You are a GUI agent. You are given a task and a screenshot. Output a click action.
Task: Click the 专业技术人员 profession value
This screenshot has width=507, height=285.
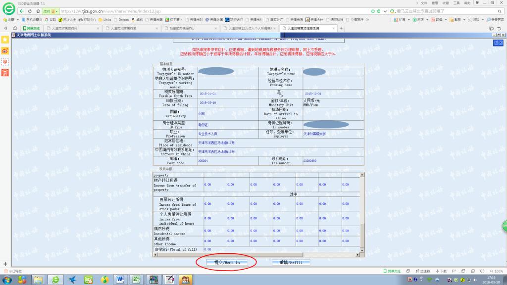click(207, 134)
